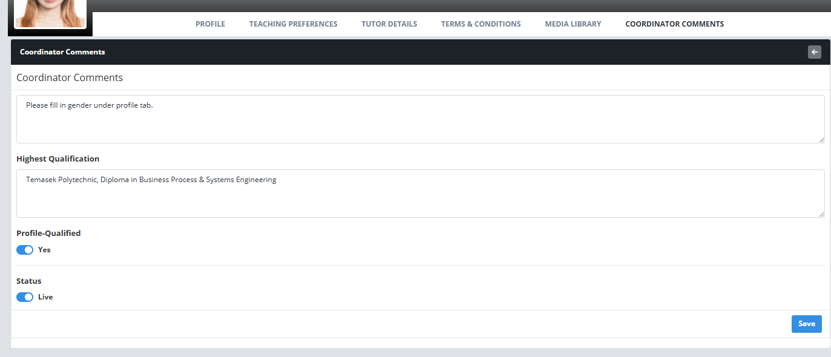Screen dimensions: 831x357
Task: Toggle the Status switch off Live
Action: [x=25, y=297]
